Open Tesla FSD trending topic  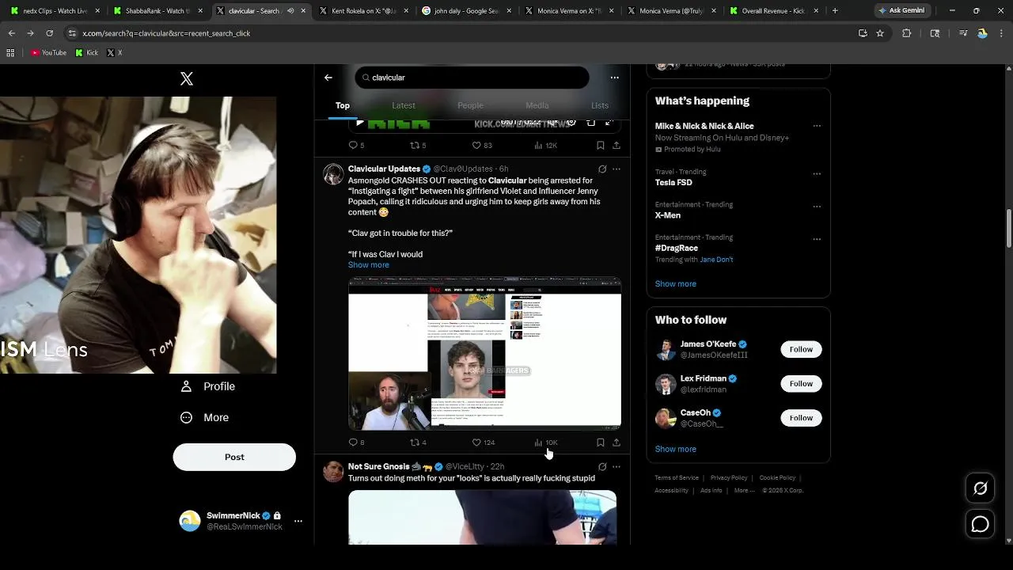673,183
